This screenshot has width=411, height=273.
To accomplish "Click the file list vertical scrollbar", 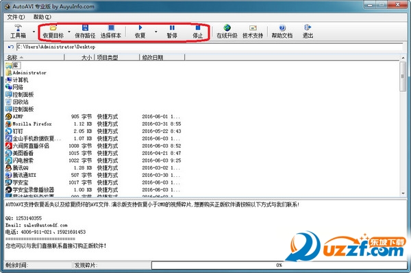I will (403, 126).
